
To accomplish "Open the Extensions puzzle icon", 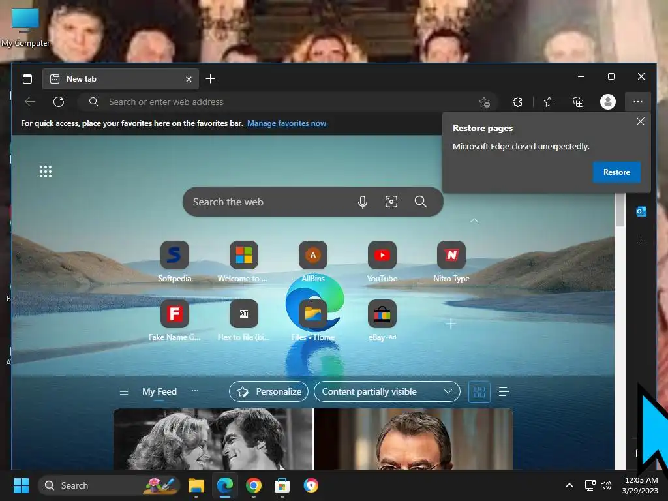I will click(517, 102).
